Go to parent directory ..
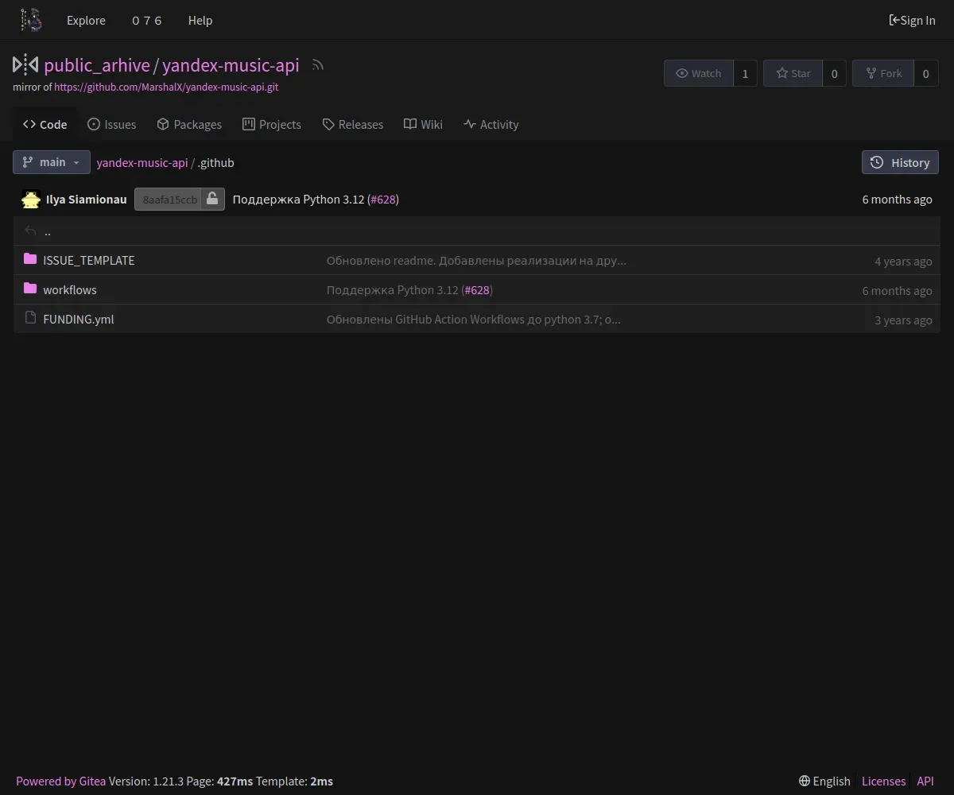Image resolution: width=954 pixels, height=795 pixels. 48,231
